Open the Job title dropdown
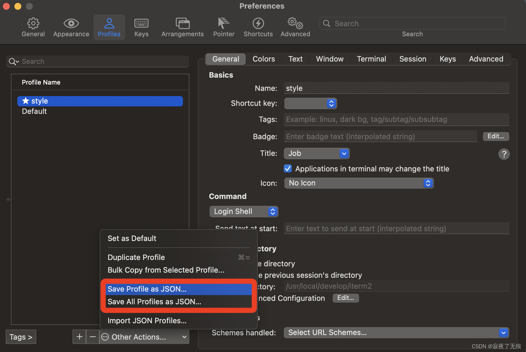This screenshot has width=526, height=352. tap(316, 153)
